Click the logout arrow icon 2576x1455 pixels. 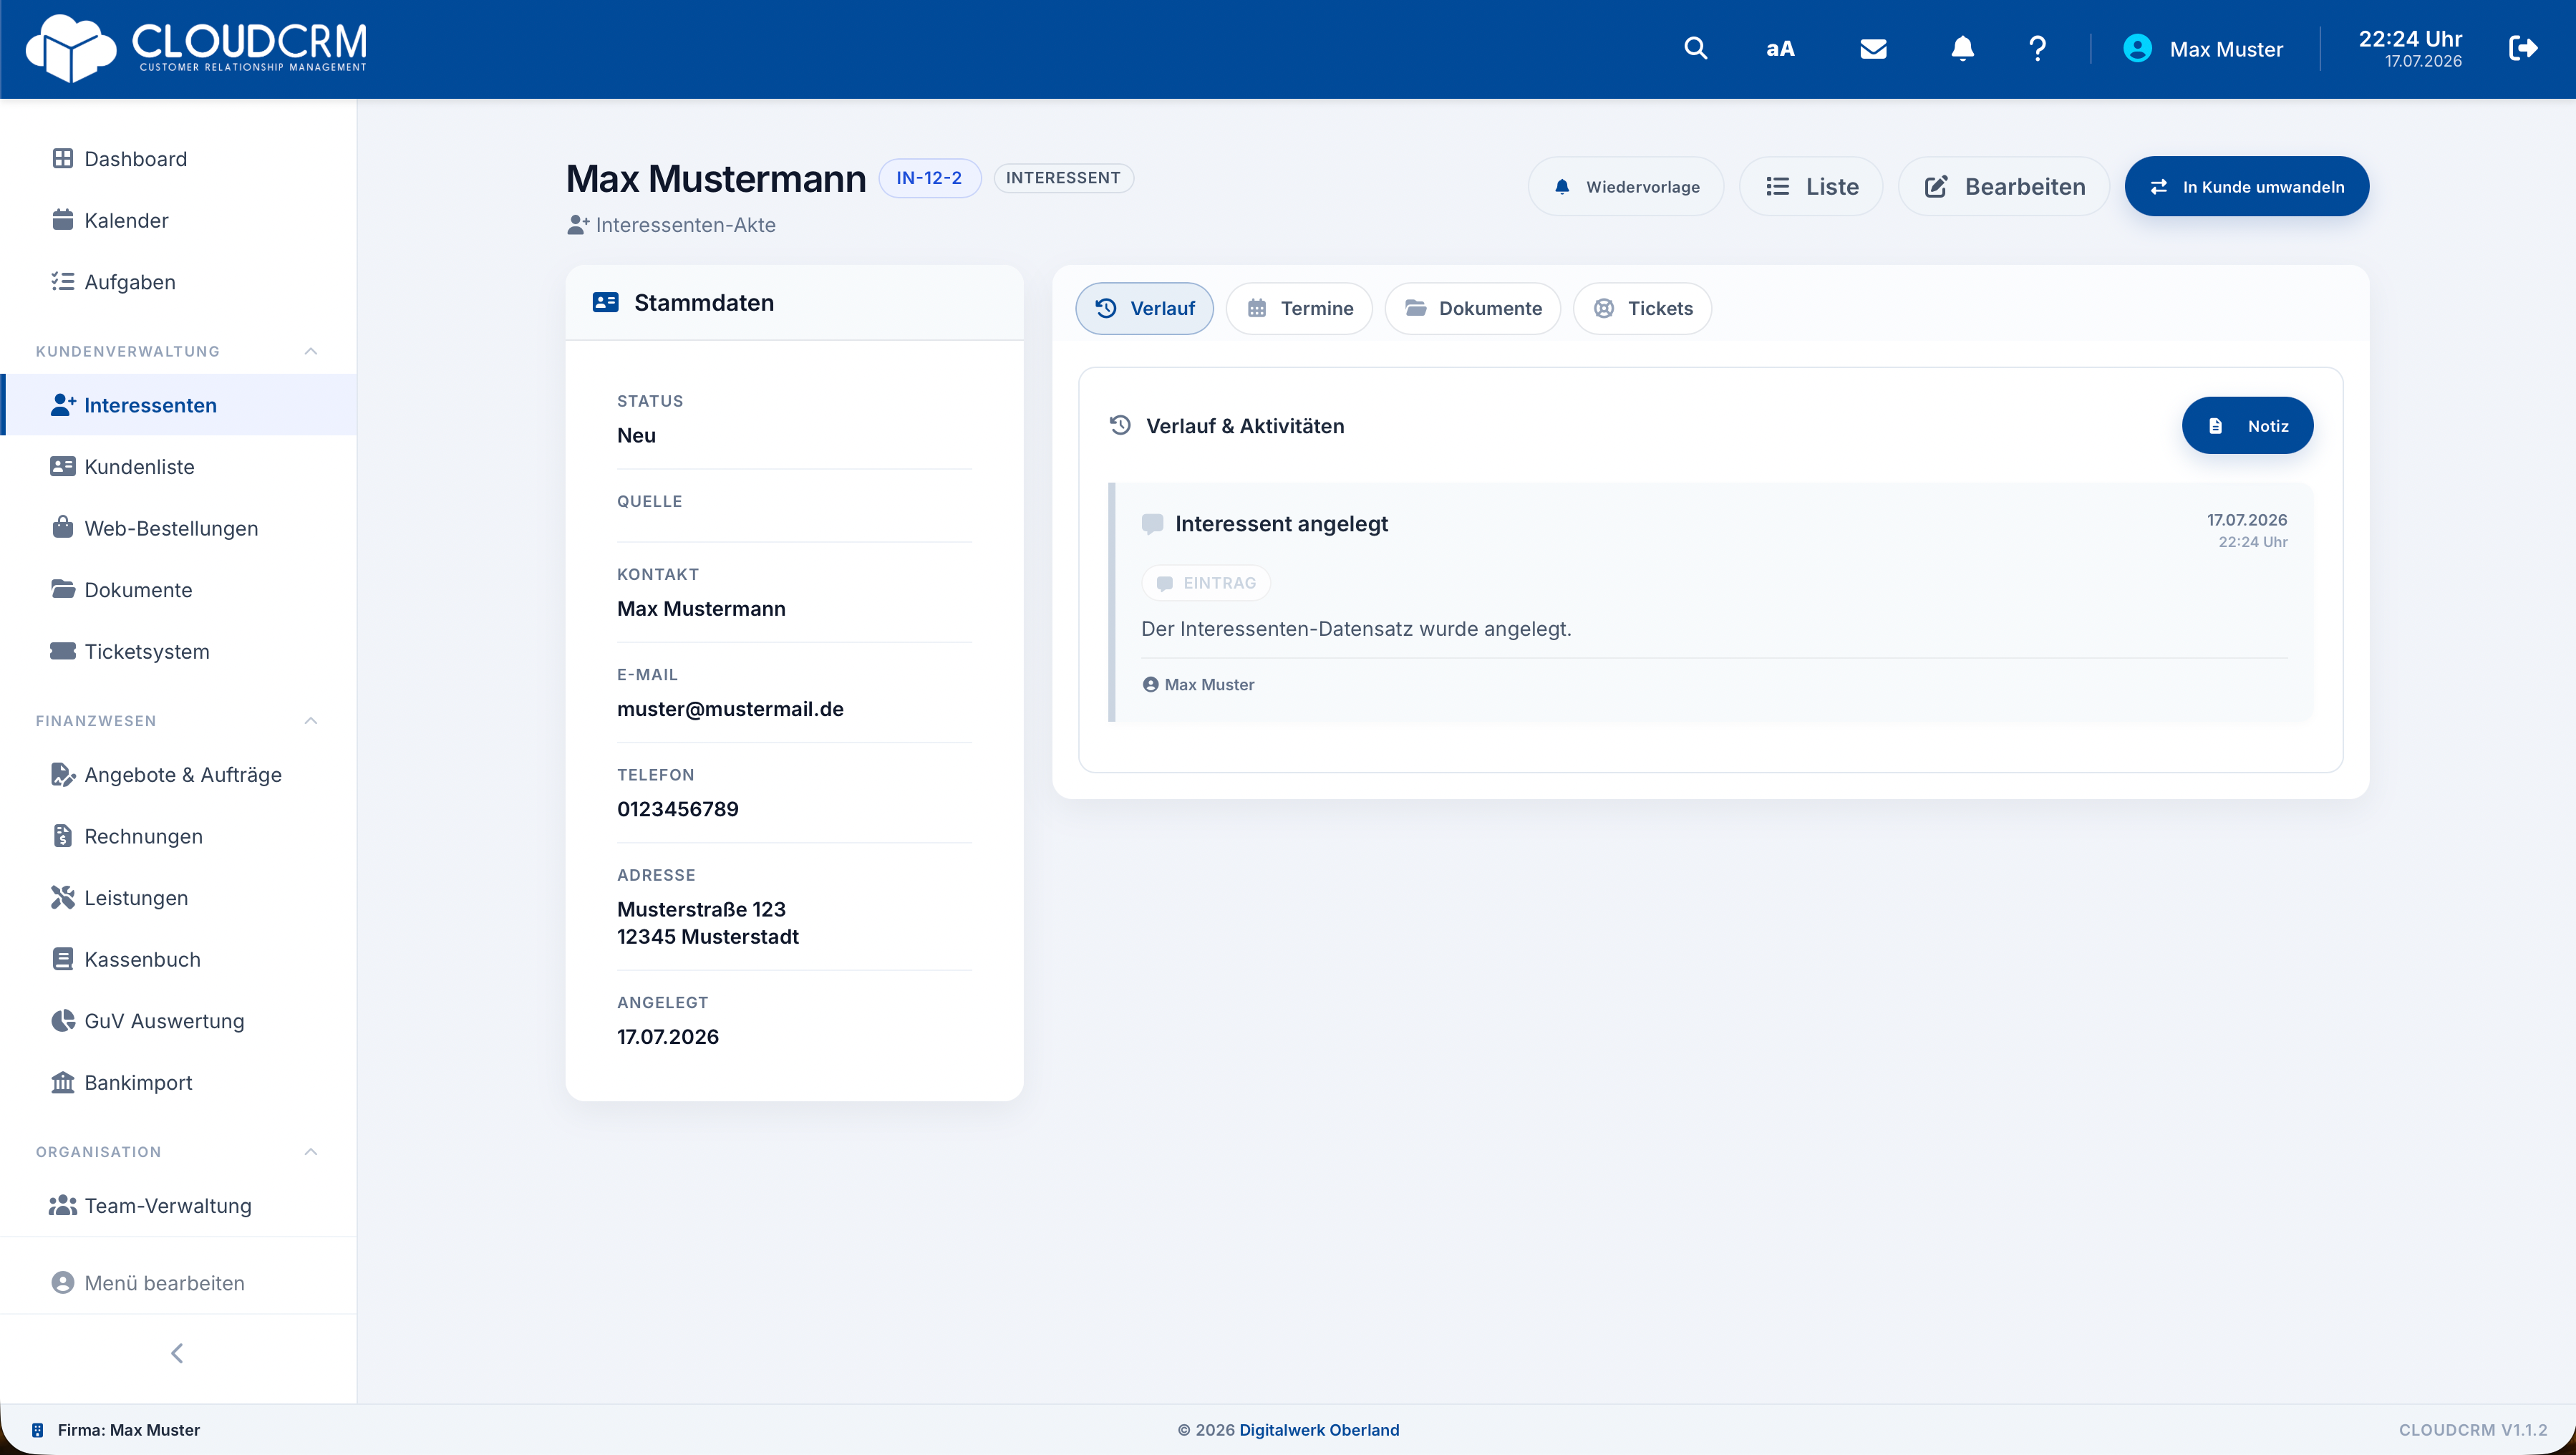click(x=2523, y=48)
